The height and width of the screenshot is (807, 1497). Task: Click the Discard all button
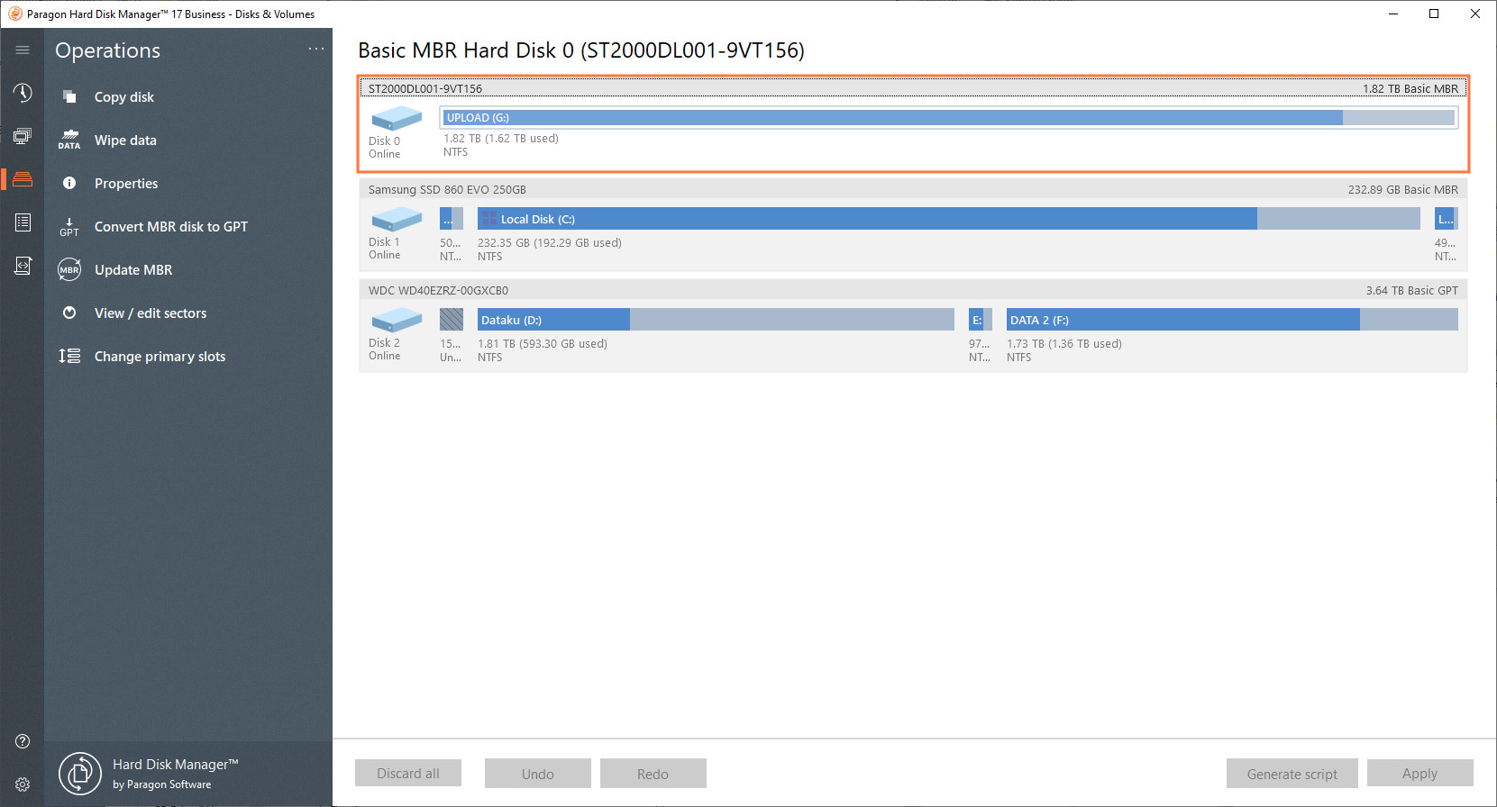[x=408, y=774]
